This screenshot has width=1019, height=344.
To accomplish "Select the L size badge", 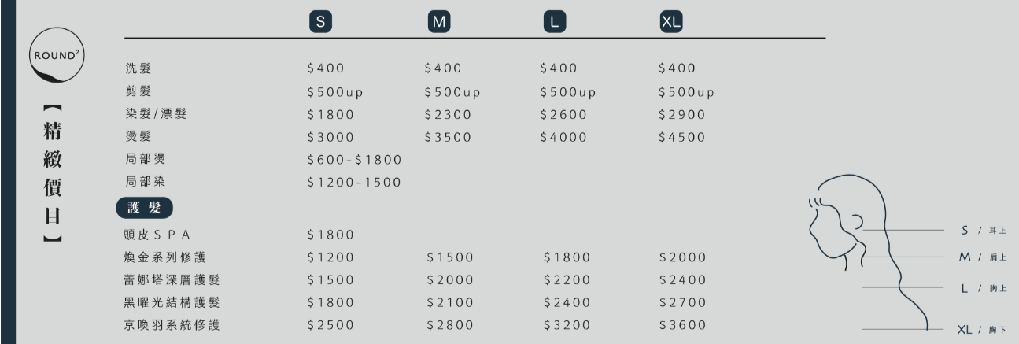I will (x=554, y=22).
